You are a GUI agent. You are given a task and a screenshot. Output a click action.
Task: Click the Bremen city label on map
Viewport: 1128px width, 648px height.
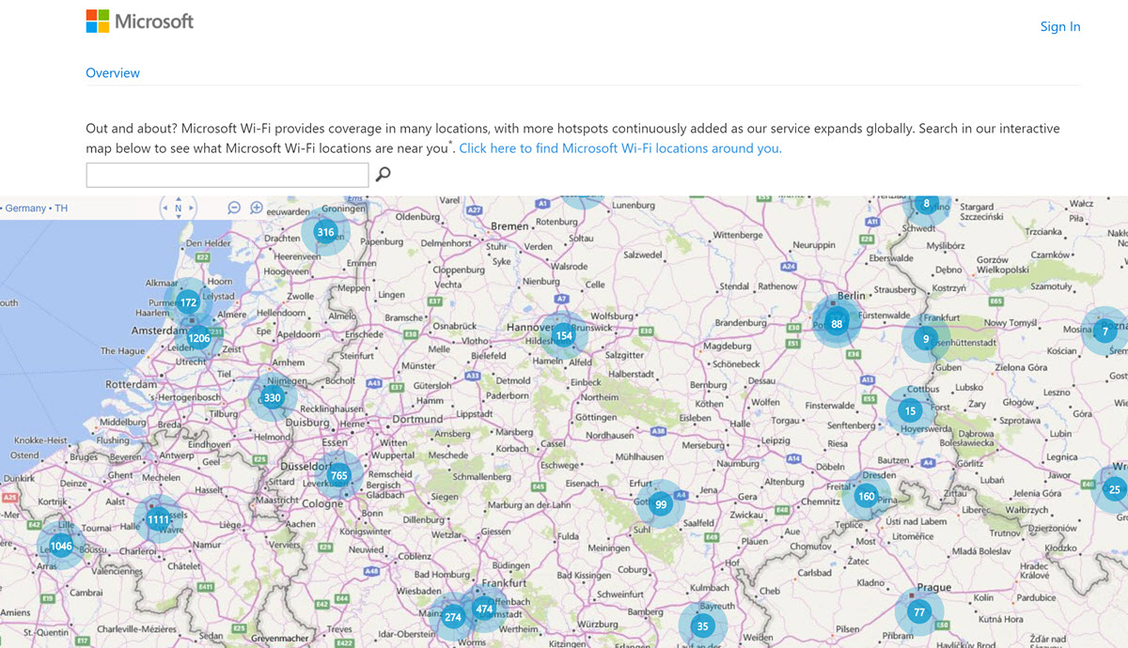(x=510, y=226)
